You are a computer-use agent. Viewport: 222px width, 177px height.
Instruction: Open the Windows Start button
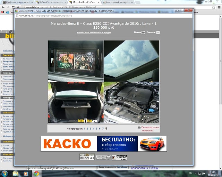[x=5, y=174]
